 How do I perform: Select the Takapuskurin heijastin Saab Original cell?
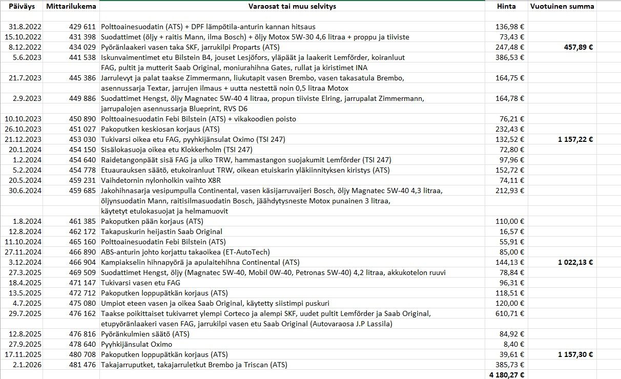(292, 231)
